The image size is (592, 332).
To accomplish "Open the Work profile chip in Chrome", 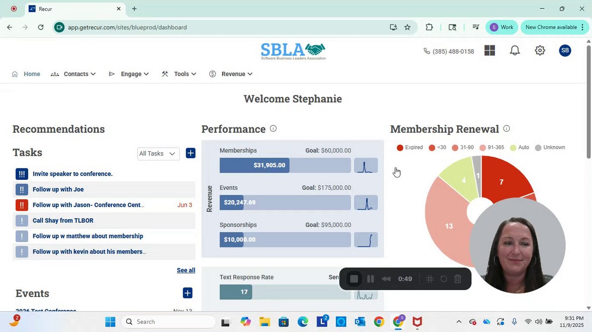I will 501,27.
